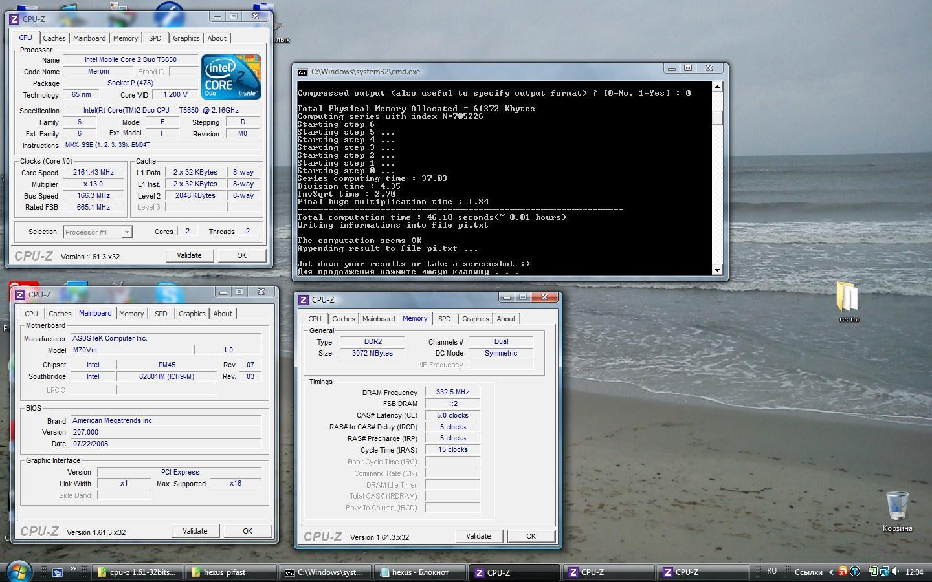Viewport: 932px width, 582px height.
Task: Click the Ссылки toolbar label
Action: [808, 572]
